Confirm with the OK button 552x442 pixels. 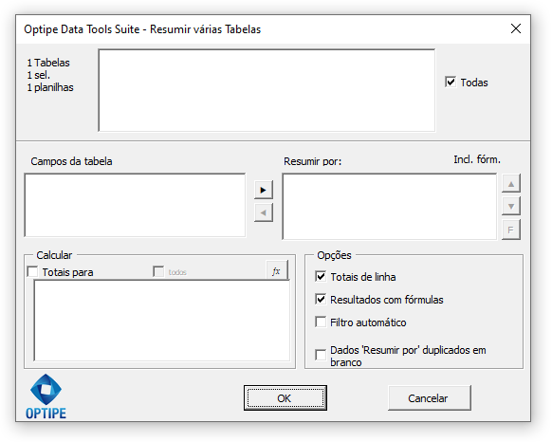(x=285, y=398)
